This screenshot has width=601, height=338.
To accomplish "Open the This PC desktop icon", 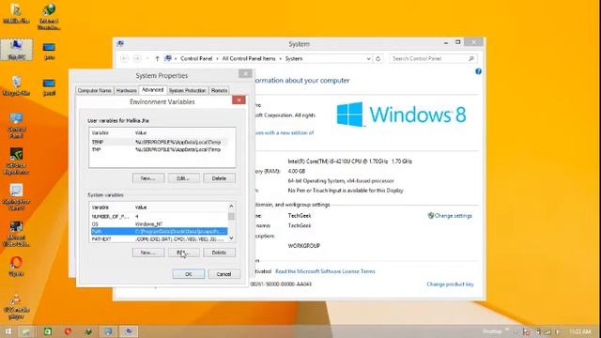I will (x=17, y=49).
